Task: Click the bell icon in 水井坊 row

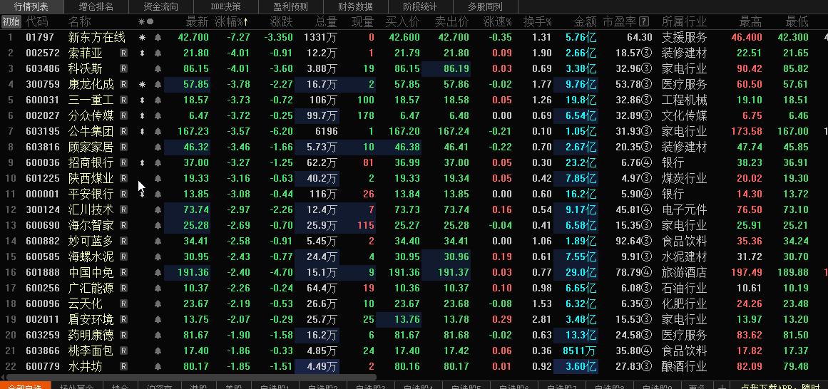Action: (x=158, y=366)
